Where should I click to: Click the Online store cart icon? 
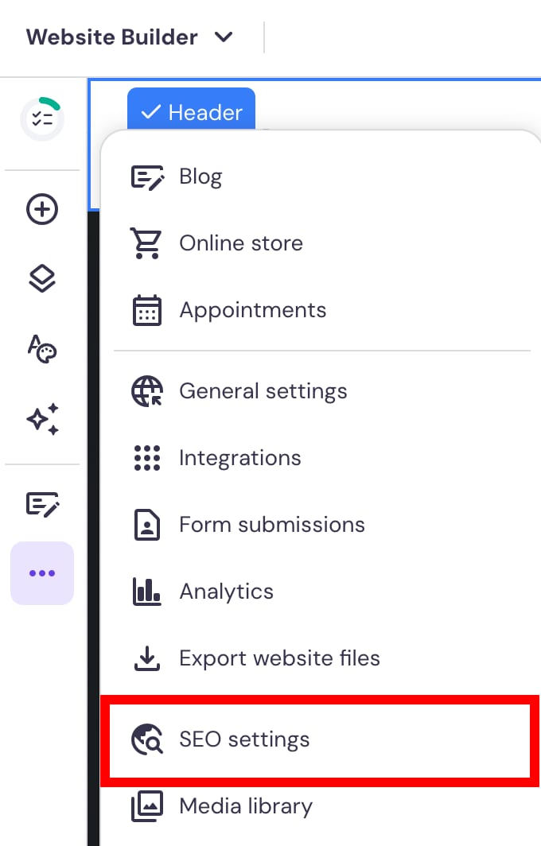[146, 243]
